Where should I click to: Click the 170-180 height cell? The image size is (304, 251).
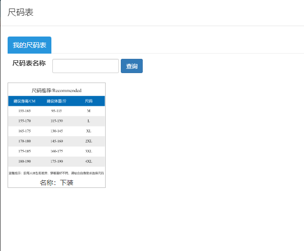[24, 141]
